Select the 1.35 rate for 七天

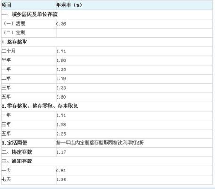click(61, 180)
